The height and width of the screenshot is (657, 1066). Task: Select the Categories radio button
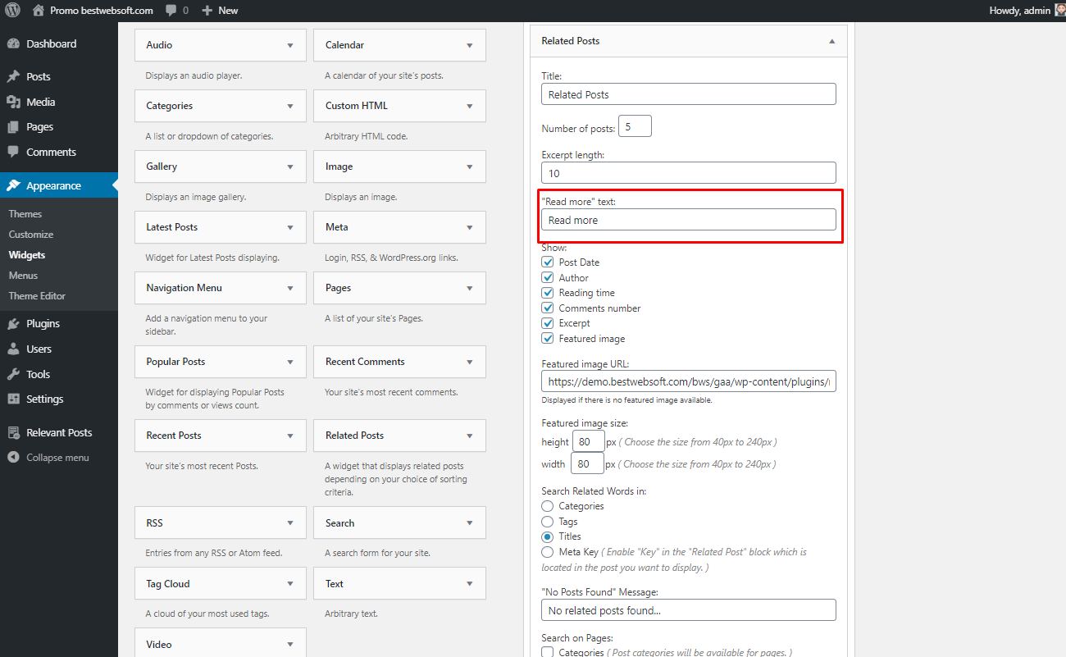coord(548,506)
